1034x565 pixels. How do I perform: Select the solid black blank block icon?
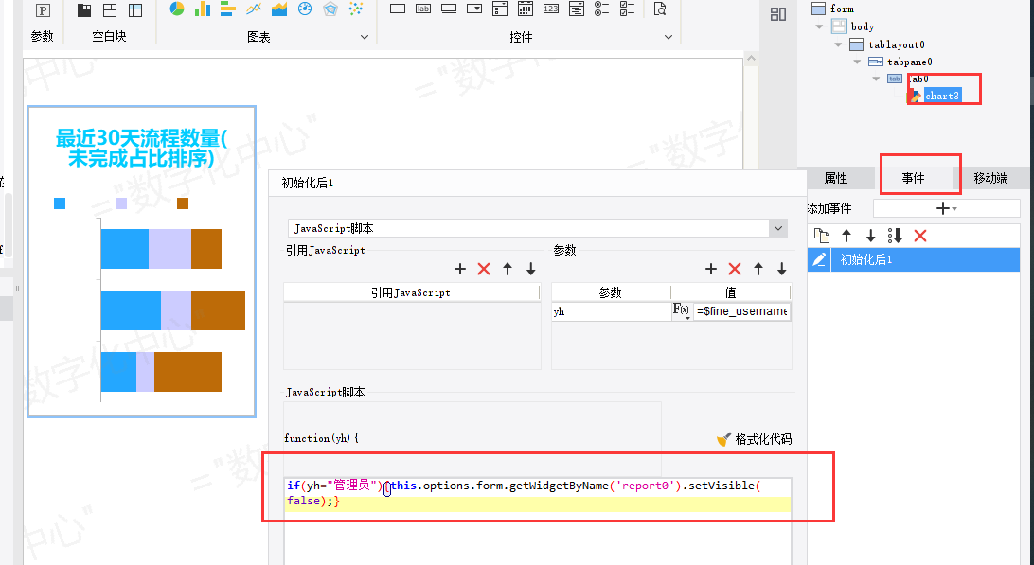click(x=84, y=9)
